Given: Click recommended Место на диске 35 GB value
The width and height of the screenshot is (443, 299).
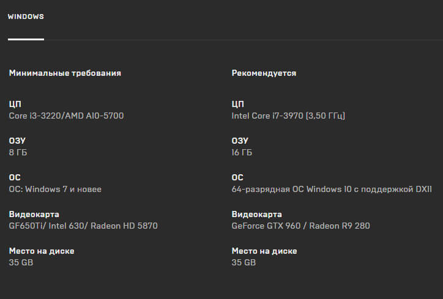Looking at the screenshot, I should (x=244, y=262).
